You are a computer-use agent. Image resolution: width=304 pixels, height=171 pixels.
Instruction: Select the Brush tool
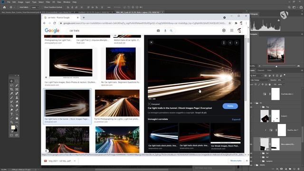click(11, 98)
